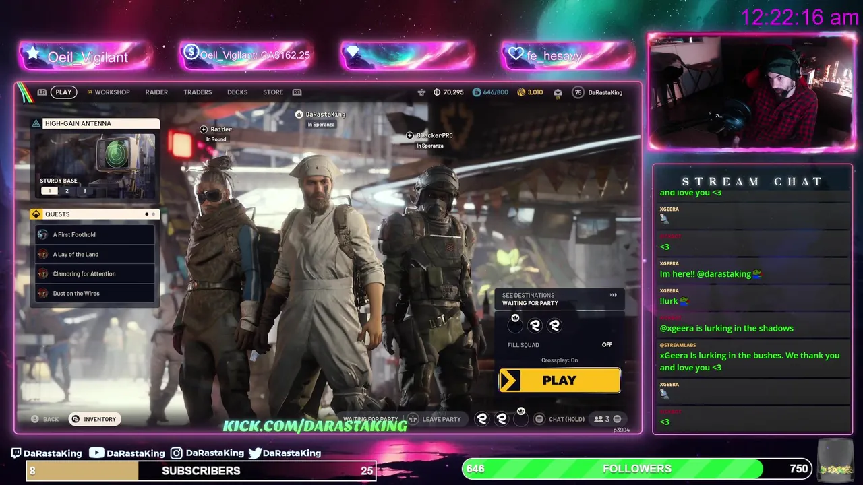Click chat message 'Im here!! @darastaking'
The image size is (863, 485).
tap(711, 274)
